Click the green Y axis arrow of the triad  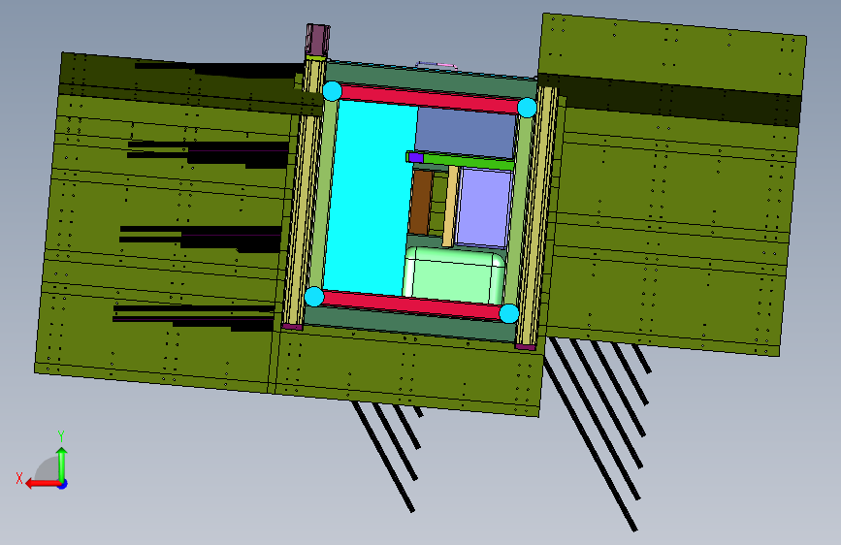coord(62,464)
